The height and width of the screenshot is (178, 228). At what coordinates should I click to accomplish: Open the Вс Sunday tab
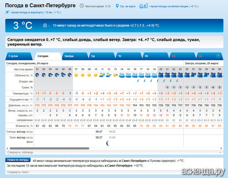click(209, 56)
